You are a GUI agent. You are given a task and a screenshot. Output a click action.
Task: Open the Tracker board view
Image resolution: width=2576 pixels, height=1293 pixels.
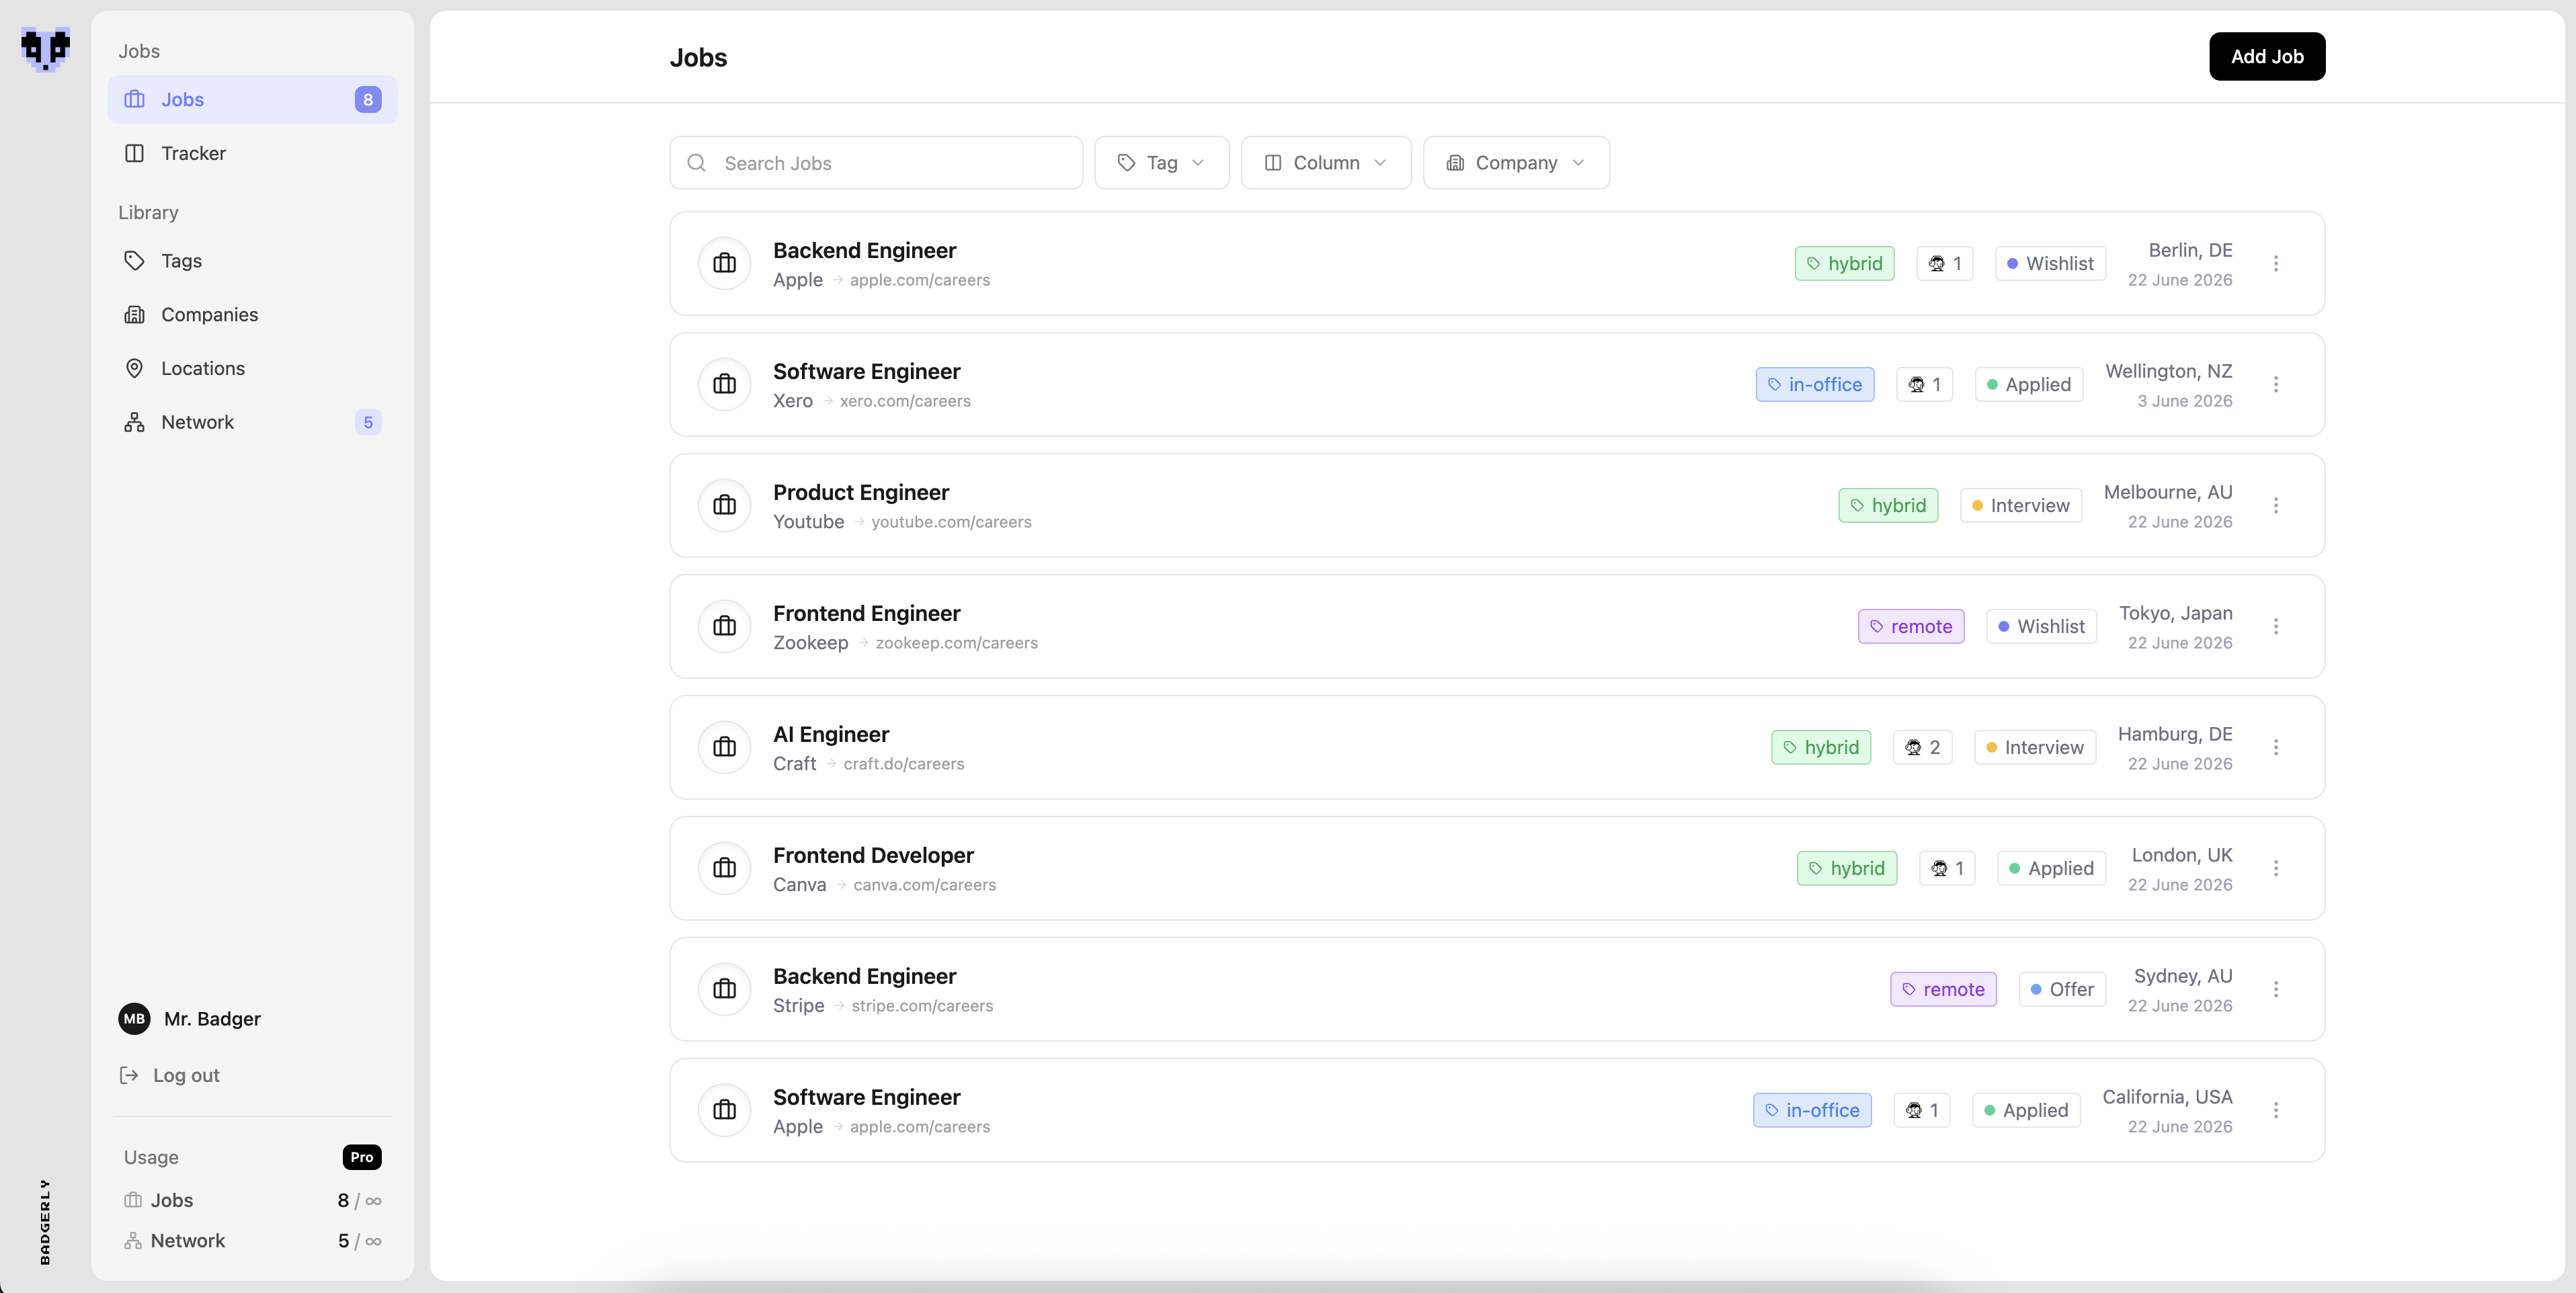point(252,153)
